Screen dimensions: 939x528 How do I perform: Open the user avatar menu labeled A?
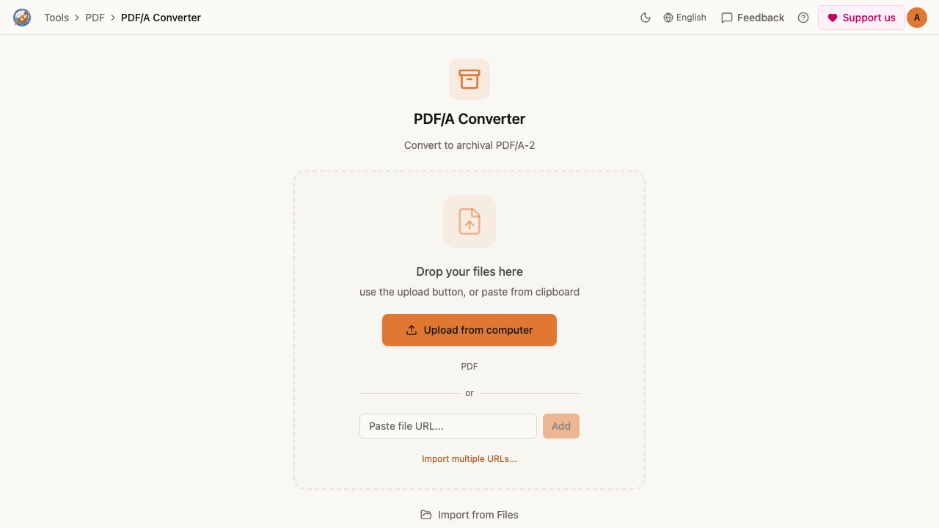point(917,18)
